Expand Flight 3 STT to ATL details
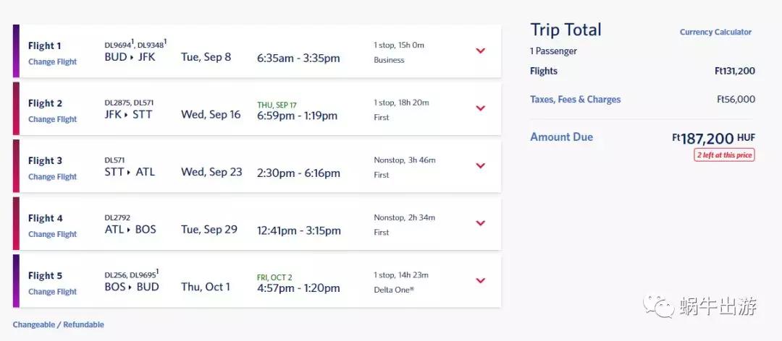Image resolution: width=782 pixels, height=341 pixels. 480,165
